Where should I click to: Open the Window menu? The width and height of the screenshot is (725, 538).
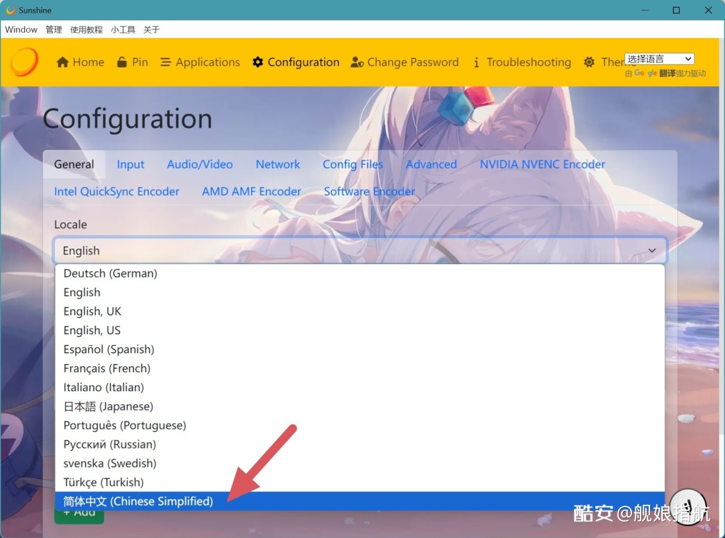point(21,29)
